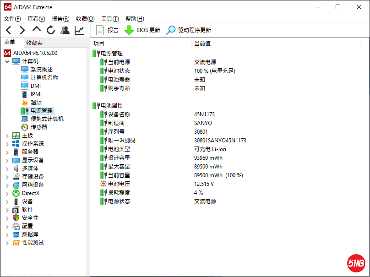This screenshot has height=277, width=370.
Task: Click the back navigation arrow icon
Action: (x=8, y=29)
